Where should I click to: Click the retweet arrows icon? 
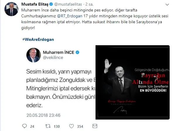48,126
